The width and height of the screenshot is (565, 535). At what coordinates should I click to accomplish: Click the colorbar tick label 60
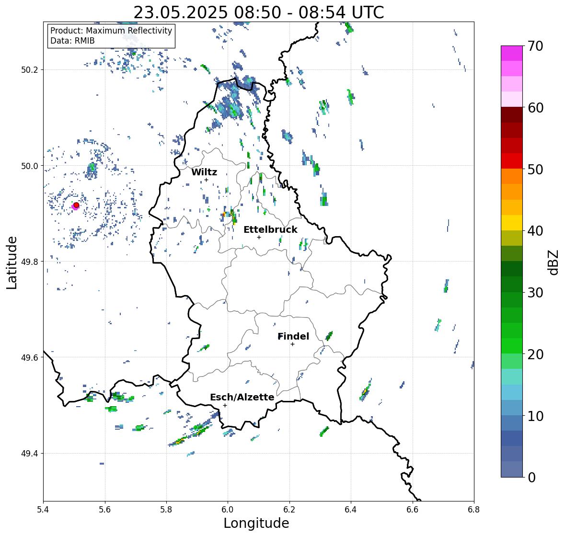coord(535,108)
